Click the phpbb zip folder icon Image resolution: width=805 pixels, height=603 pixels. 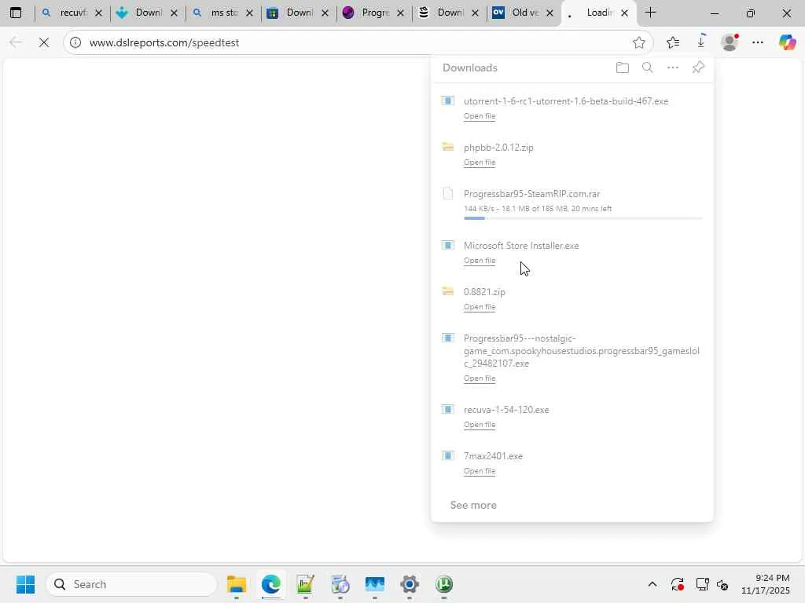447,147
